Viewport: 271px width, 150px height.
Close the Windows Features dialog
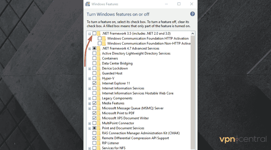tap(192, 4)
